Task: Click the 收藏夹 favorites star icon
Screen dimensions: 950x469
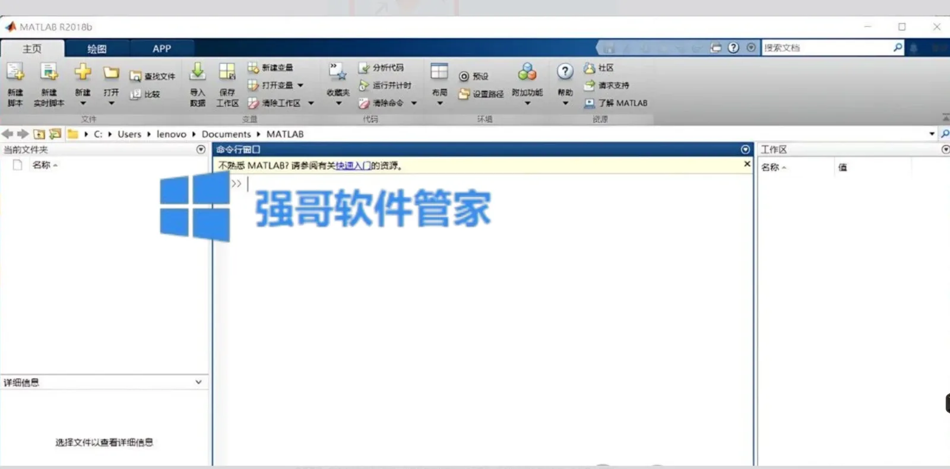Action: tap(338, 72)
